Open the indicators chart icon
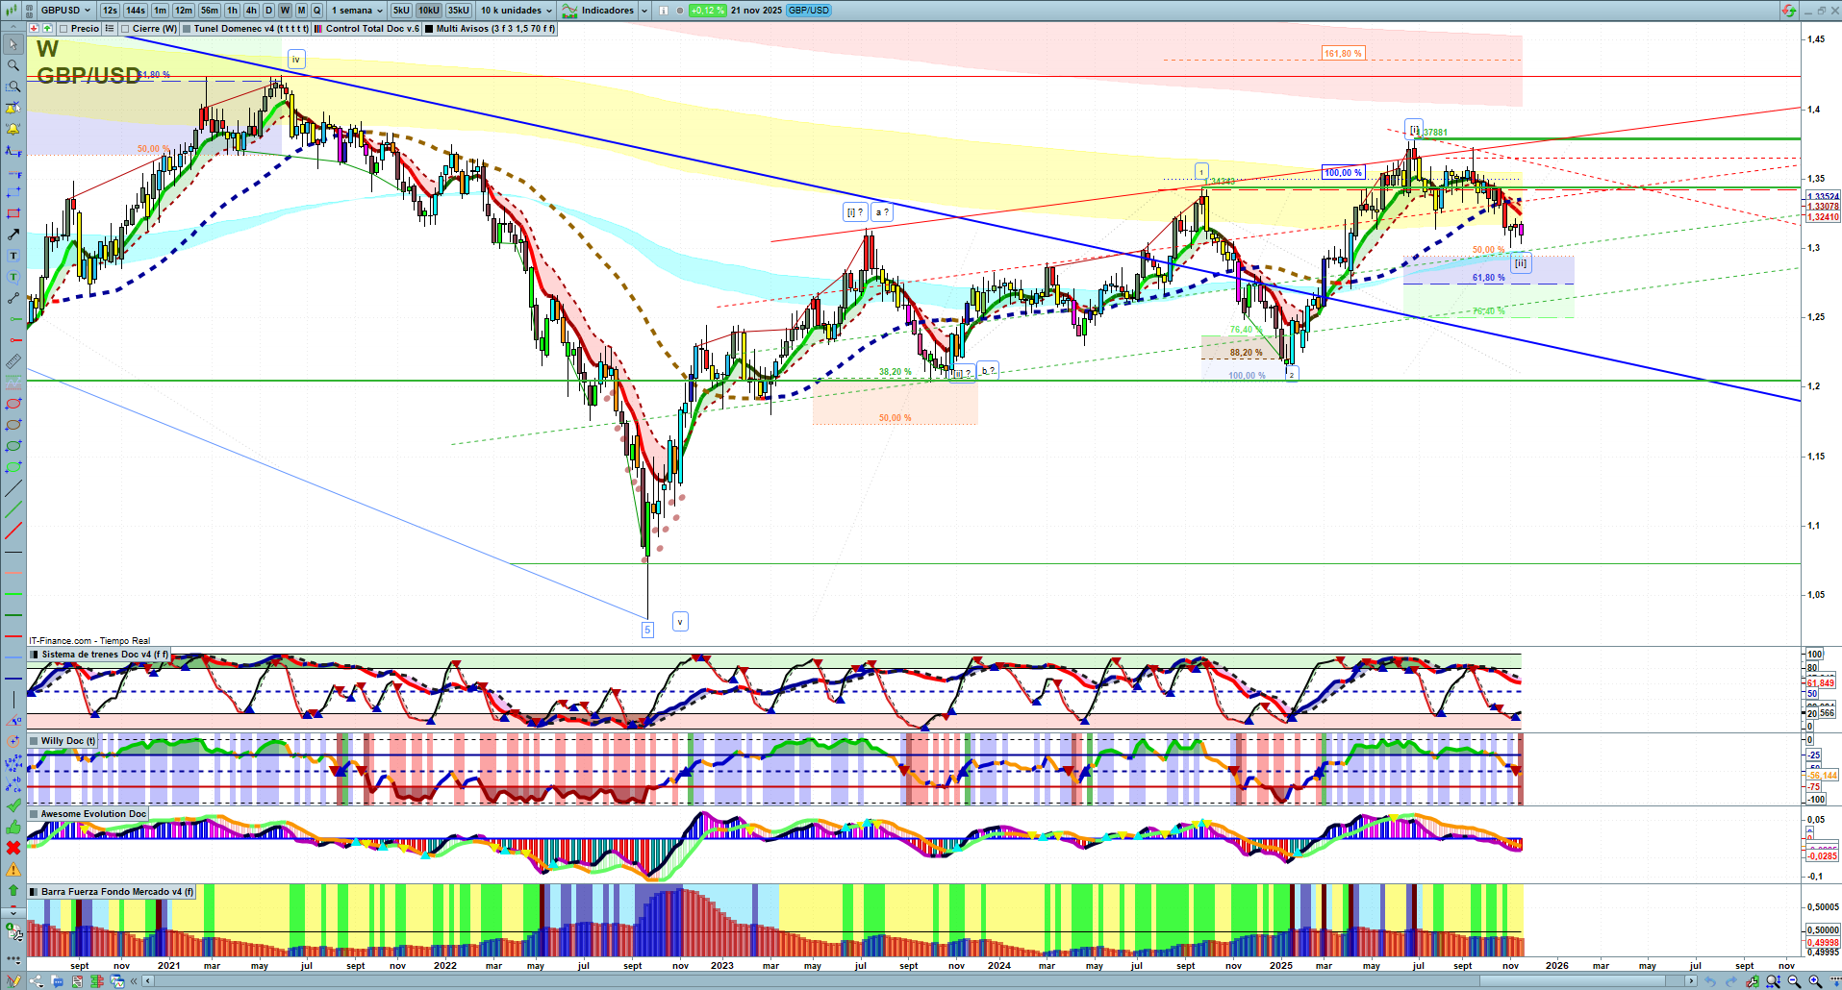The height and width of the screenshot is (990, 1842). click(x=570, y=11)
